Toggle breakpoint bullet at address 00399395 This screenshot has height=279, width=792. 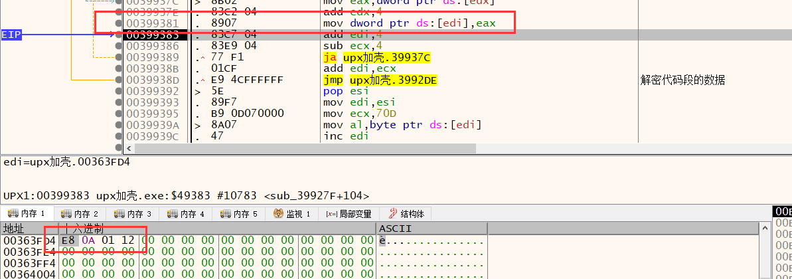pos(119,113)
